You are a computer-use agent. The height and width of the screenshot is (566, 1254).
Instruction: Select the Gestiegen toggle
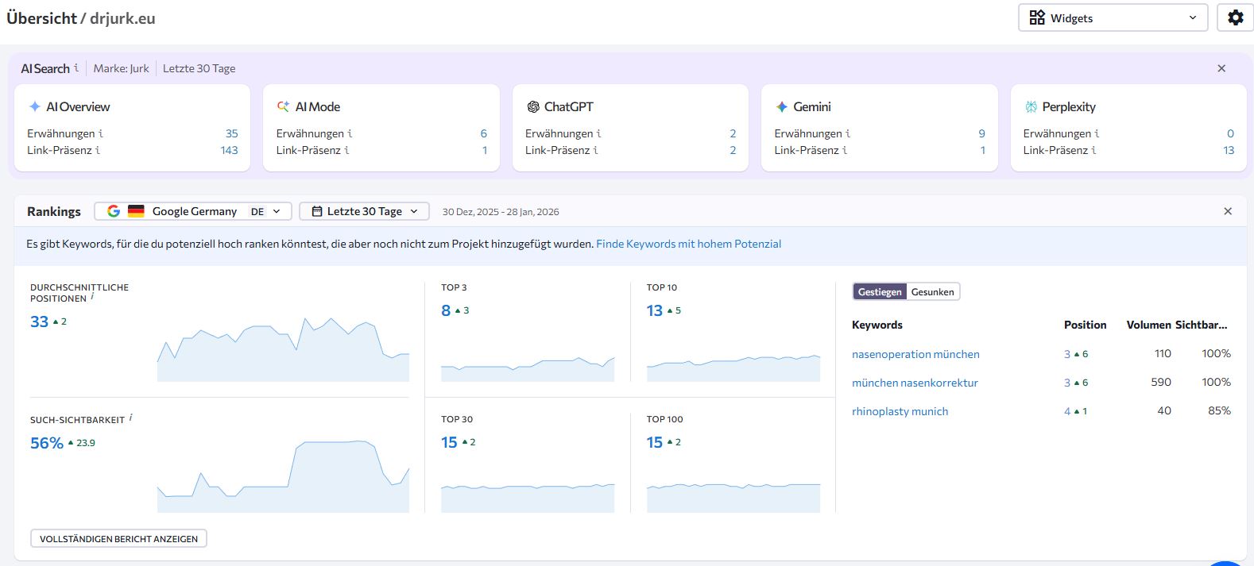tap(880, 292)
